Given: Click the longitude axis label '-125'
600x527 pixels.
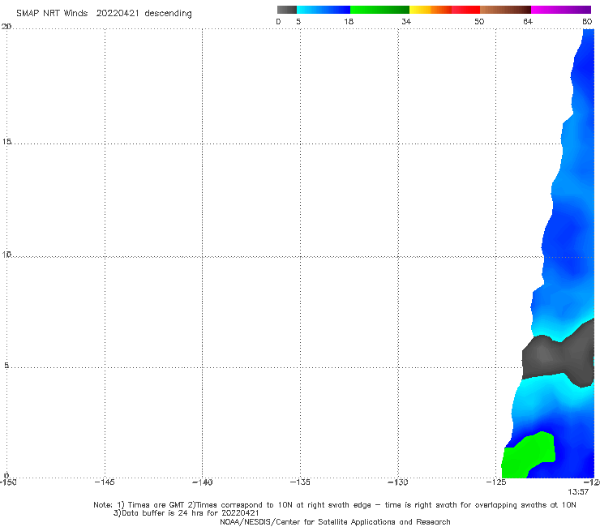Looking at the screenshot, I should (x=496, y=482).
